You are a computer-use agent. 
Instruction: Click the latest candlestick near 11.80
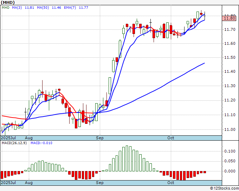pyautogui.click(x=205, y=16)
